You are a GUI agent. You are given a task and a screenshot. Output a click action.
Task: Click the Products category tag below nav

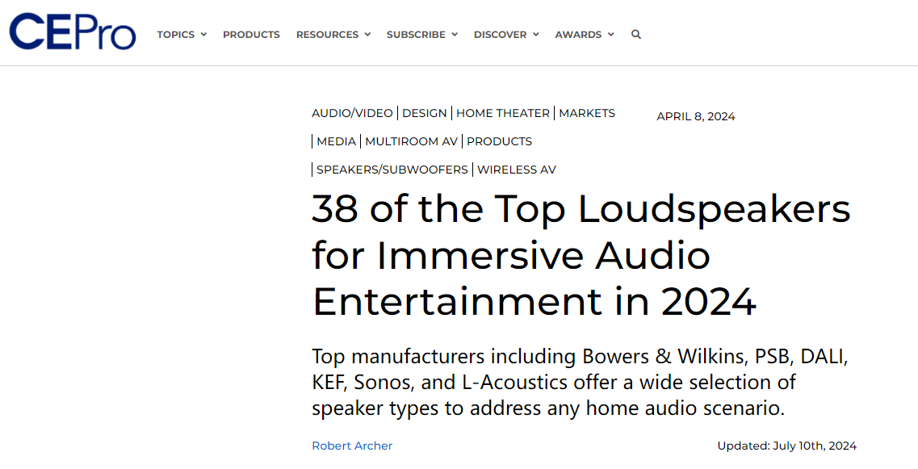pyautogui.click(x=499, y=141)
